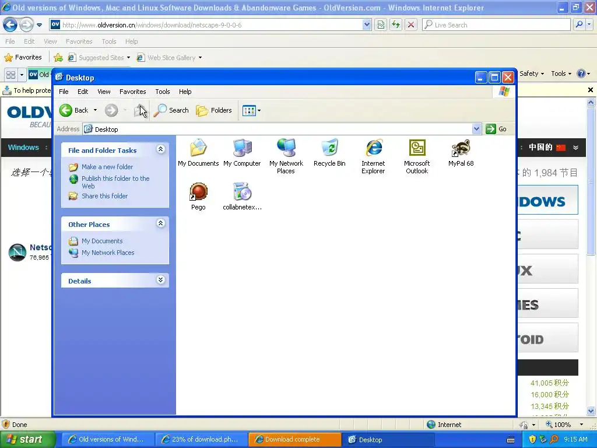The image size is (597, 448).
Task: Expand the Details panel
Action: 161,280
